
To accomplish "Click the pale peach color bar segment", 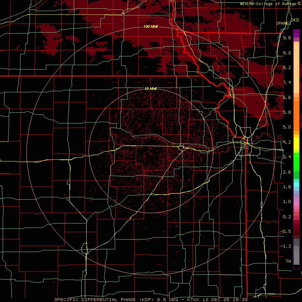I will (296, 69).
